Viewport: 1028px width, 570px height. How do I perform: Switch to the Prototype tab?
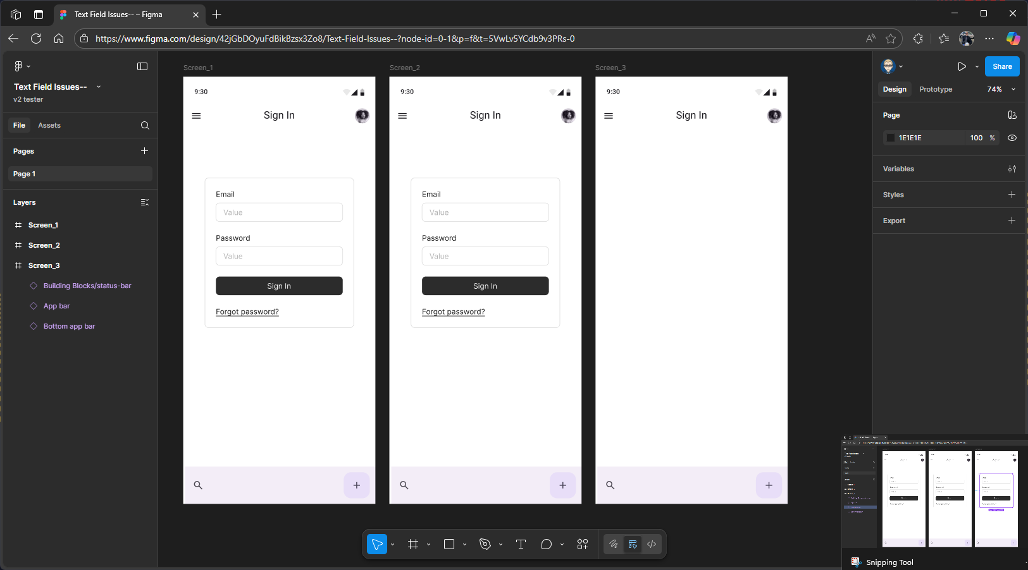point(936,89)
